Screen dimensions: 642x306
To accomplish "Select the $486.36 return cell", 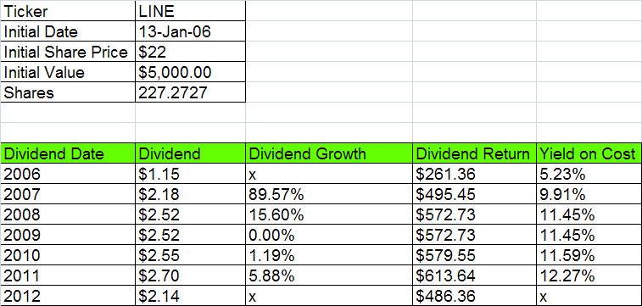I will [475, 296].
